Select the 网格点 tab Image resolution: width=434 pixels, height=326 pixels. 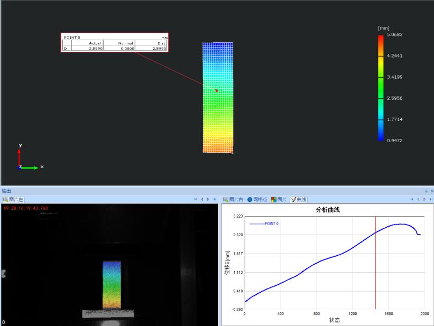tap(260, 200)
